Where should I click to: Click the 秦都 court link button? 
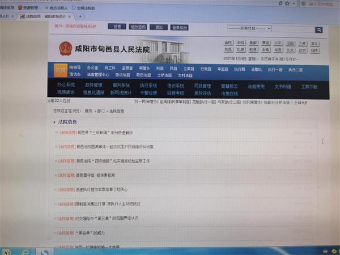pyautogui.click(x=253, y=43)
